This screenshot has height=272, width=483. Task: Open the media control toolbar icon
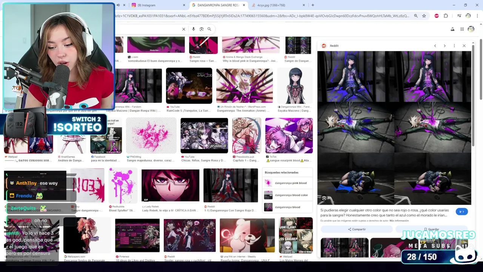tap(459, 16)
